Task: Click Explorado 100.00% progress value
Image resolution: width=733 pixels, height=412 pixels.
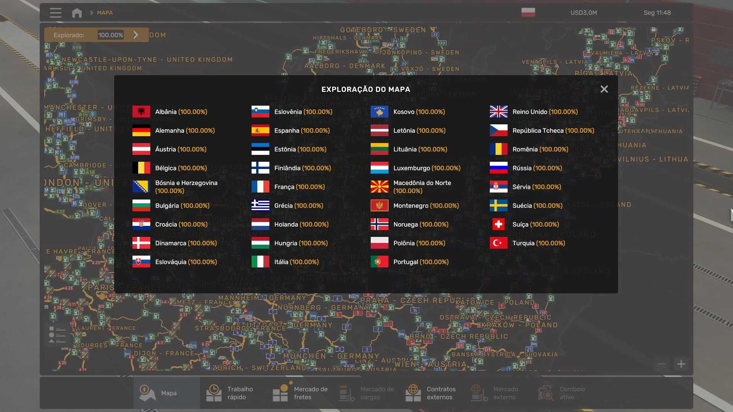Action: point(110,35)
